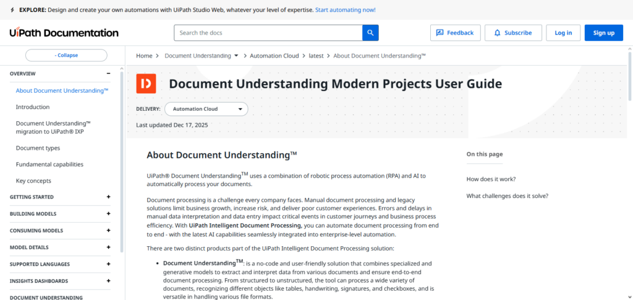The image size is (633, 300).
Task: Click the On this page heading
Action: (485, 154)
